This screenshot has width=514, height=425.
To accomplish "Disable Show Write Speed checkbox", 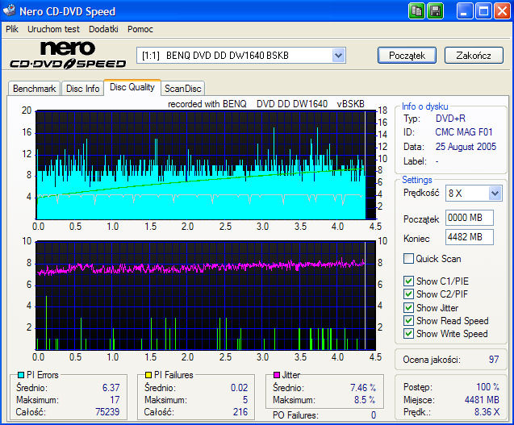I will 408,334.
